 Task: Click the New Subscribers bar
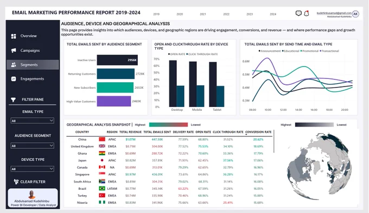(115, 88)
